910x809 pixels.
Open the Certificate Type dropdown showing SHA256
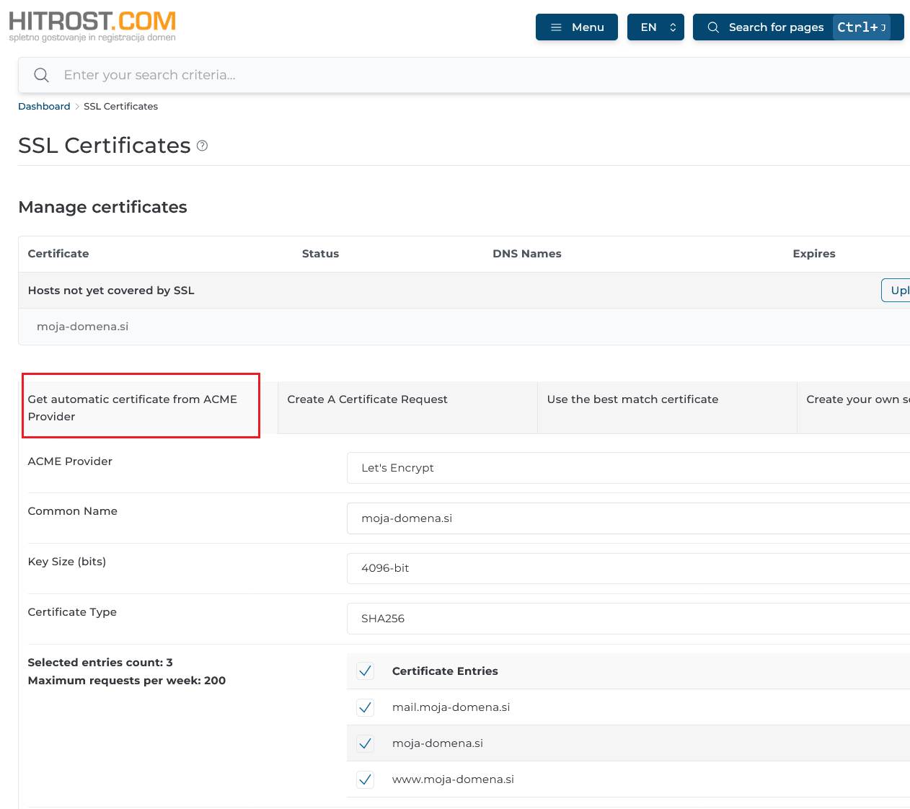[628, 619]
